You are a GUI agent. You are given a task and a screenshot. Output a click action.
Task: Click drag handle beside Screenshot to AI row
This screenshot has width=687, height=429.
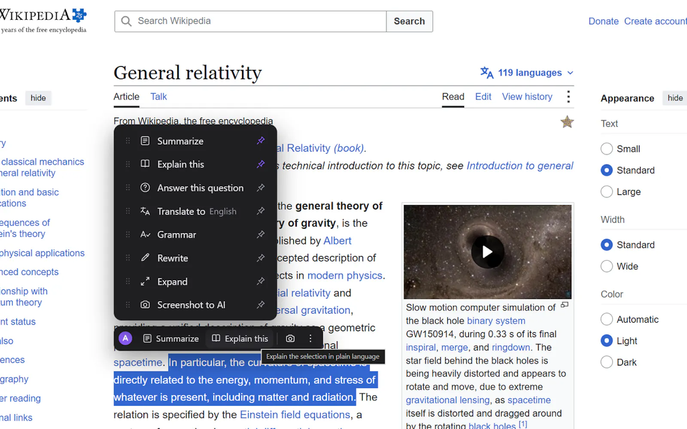128,305
